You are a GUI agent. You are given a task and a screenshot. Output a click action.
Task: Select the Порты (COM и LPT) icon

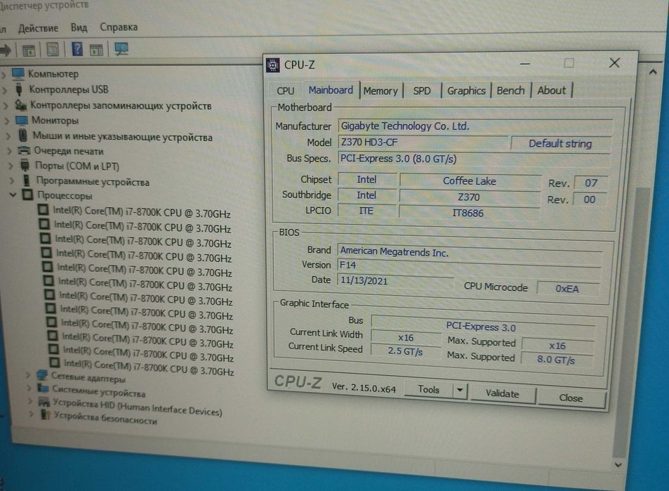[25, 165]
